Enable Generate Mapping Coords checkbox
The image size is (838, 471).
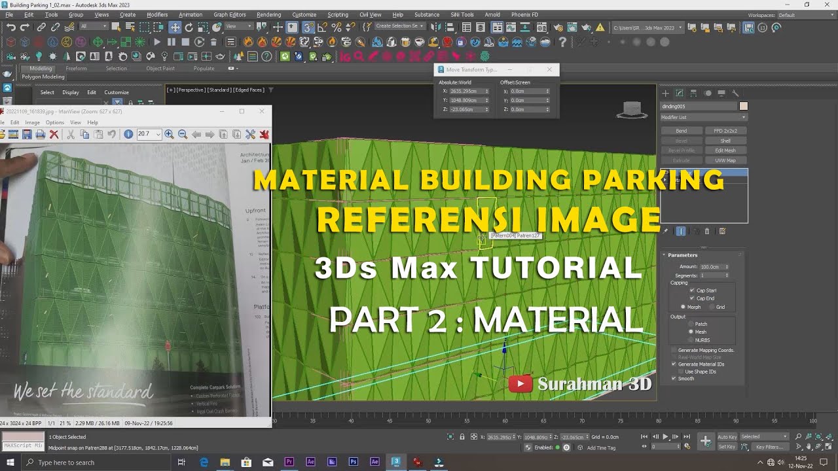coord(674,350)
